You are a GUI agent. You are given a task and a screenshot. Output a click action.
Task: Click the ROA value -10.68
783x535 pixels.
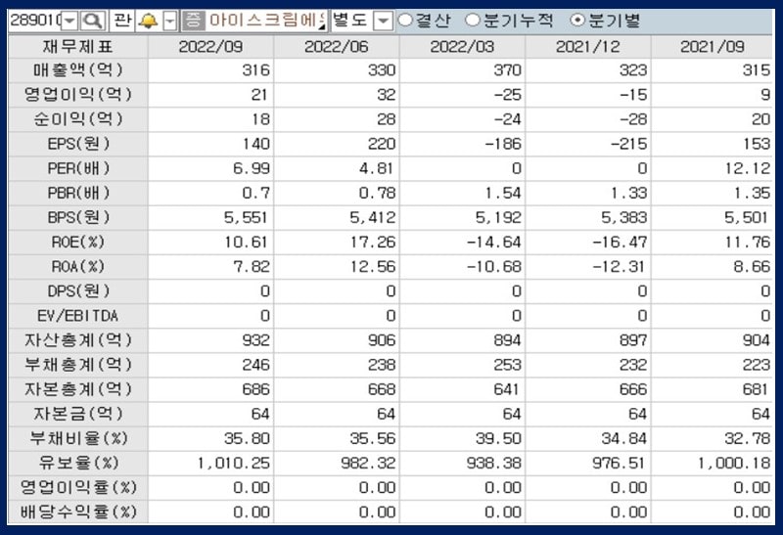494,266
